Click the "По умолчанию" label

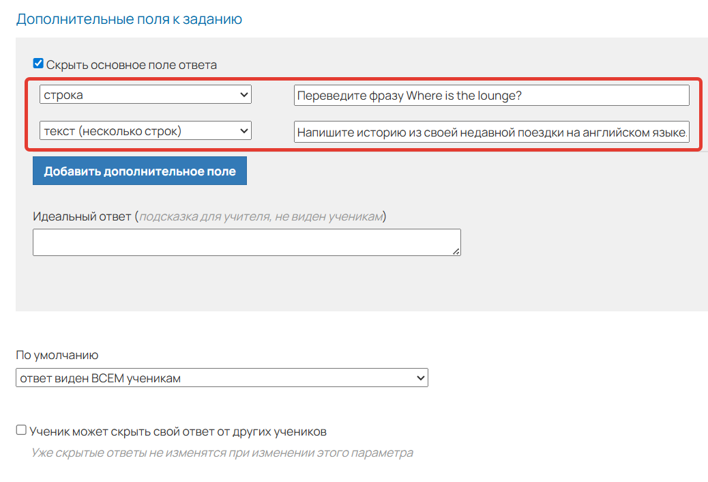pos(57,355)
